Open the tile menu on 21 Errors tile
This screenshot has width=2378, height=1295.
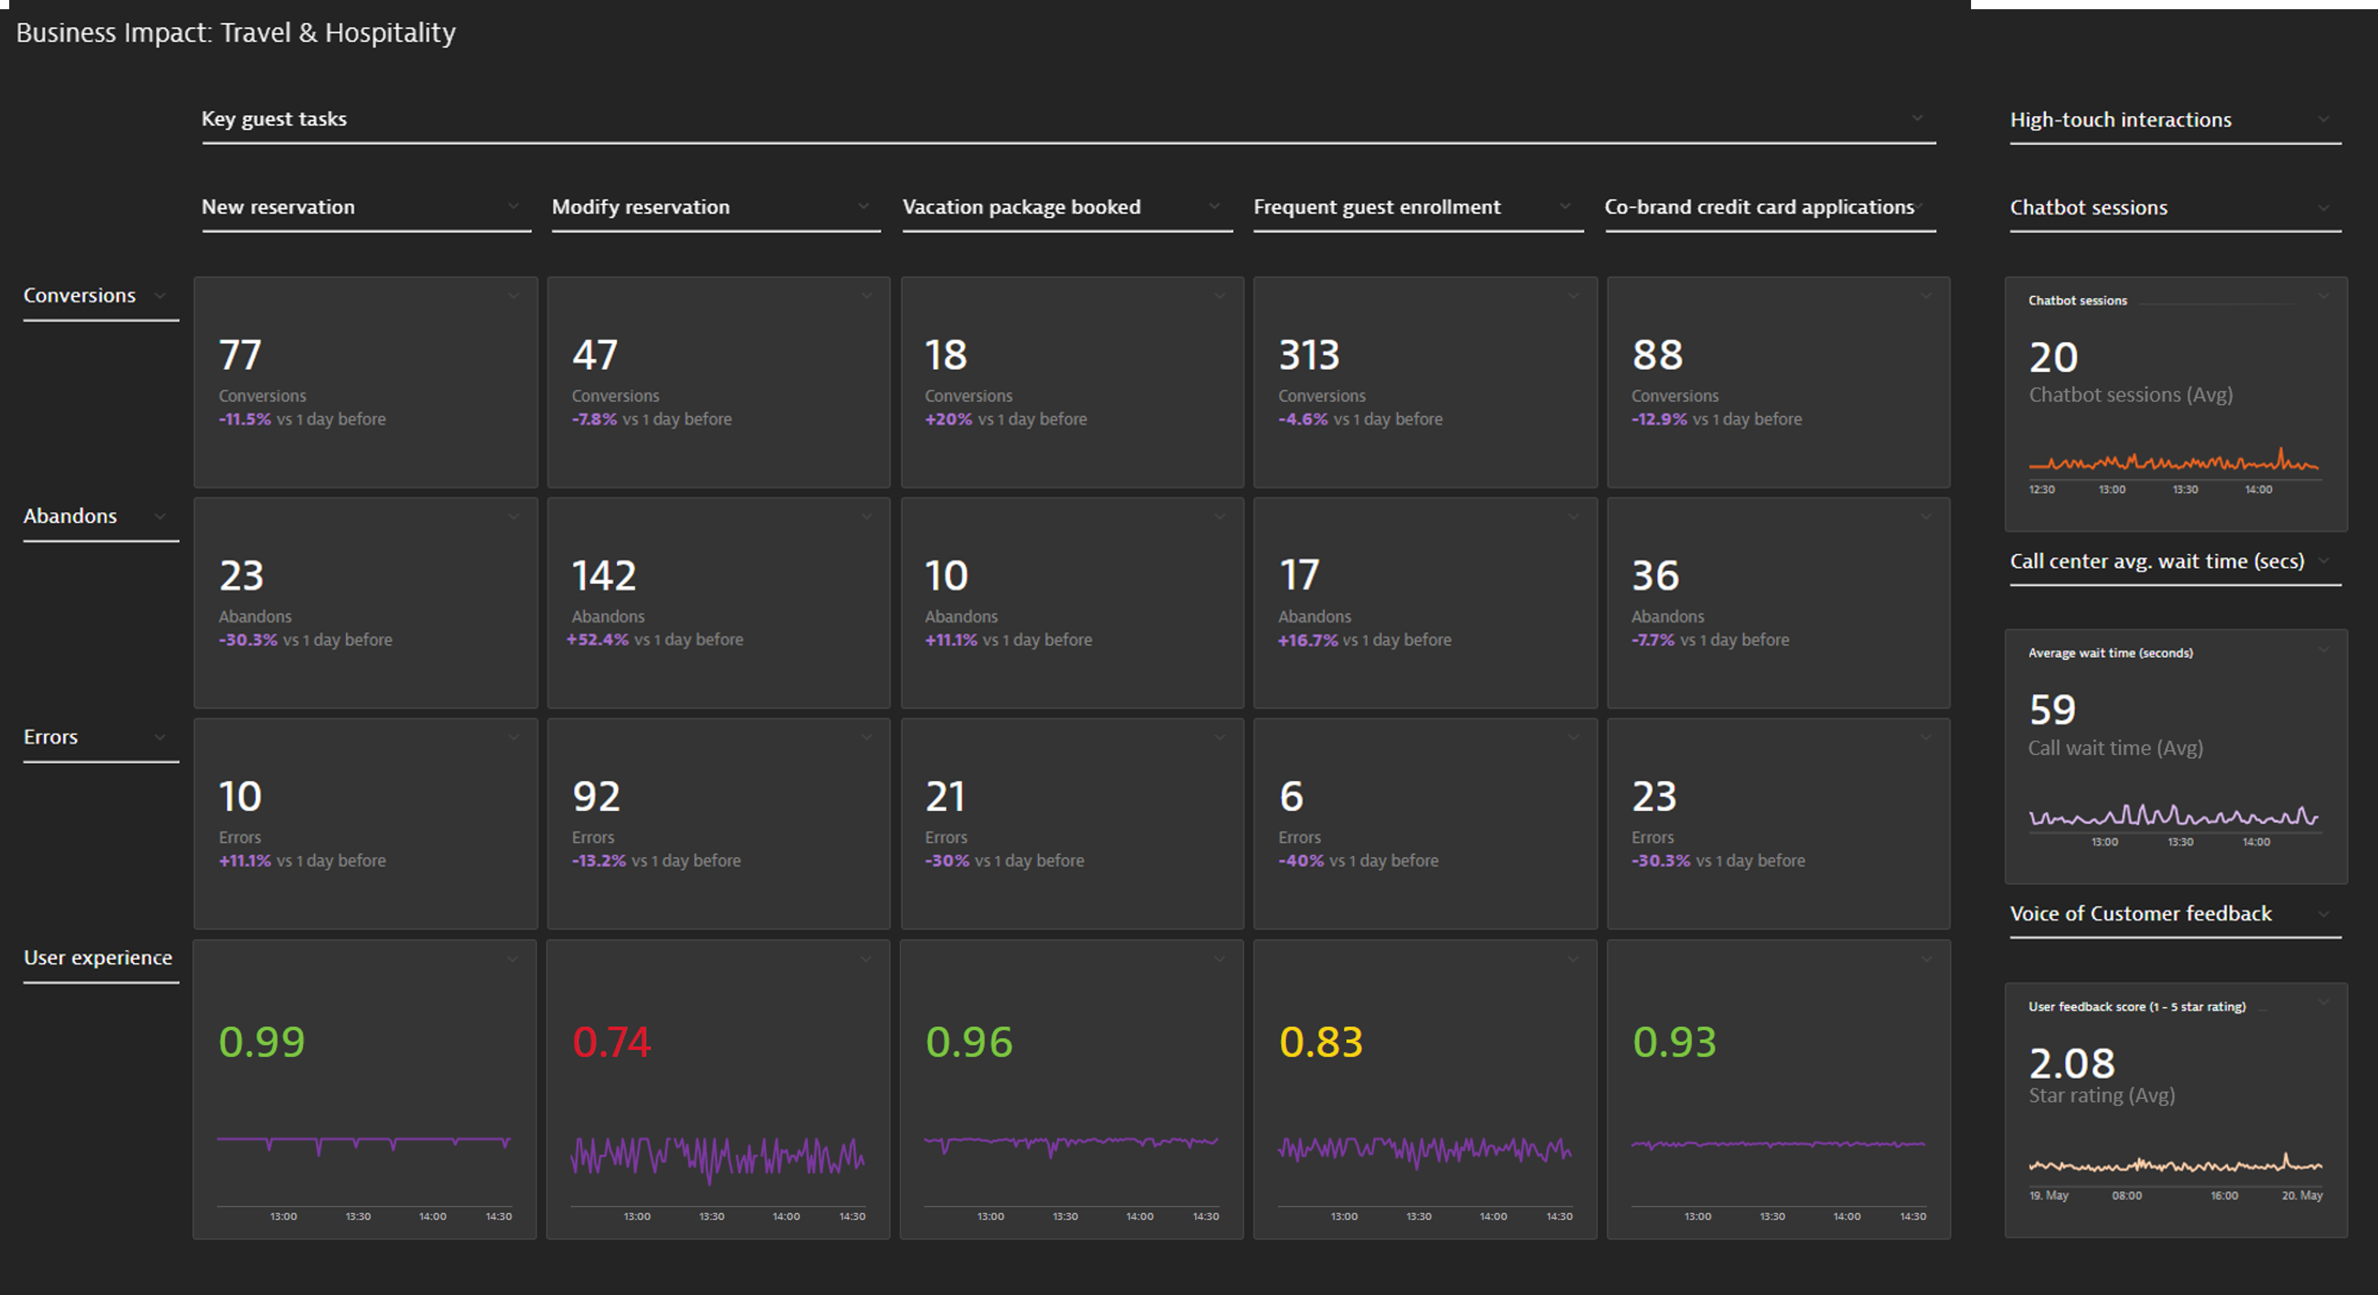point(1219,738)
